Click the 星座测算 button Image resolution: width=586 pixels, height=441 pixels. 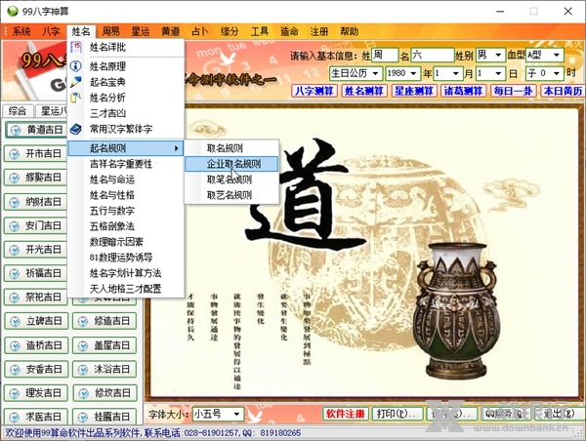[414, 91]
